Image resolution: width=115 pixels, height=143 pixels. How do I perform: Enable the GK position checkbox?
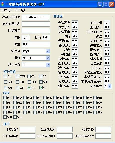click(x=5, y=76)
